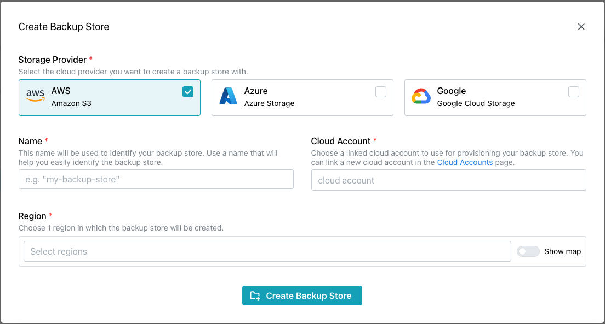Click the Show map label
The image size is (605, 324).
coord(562,251)
